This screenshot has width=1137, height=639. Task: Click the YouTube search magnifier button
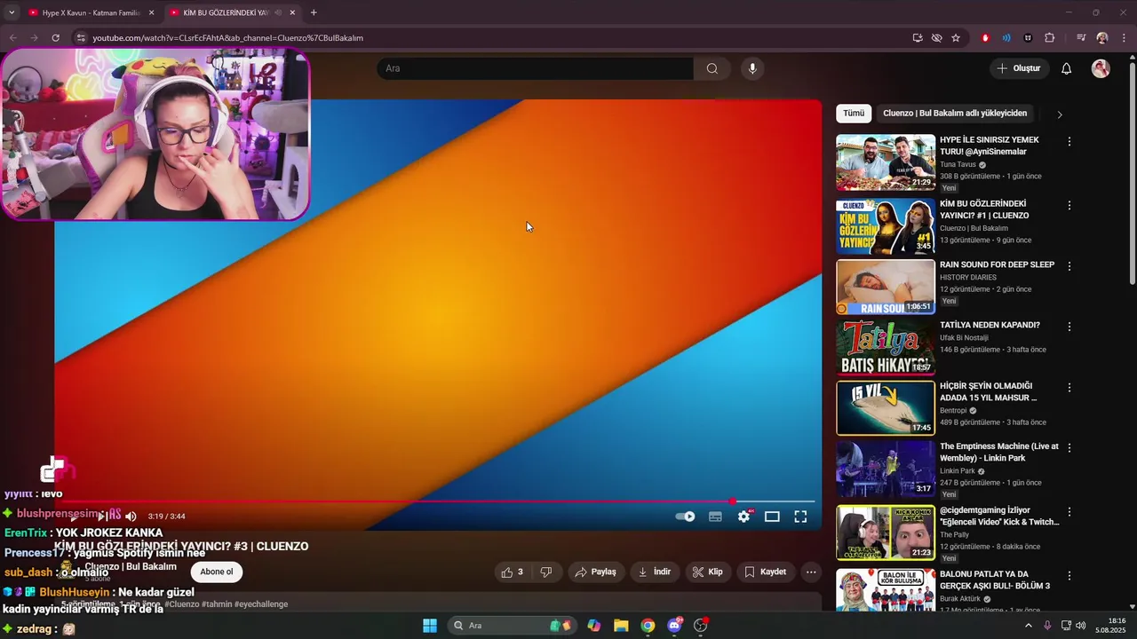[712, 68]
